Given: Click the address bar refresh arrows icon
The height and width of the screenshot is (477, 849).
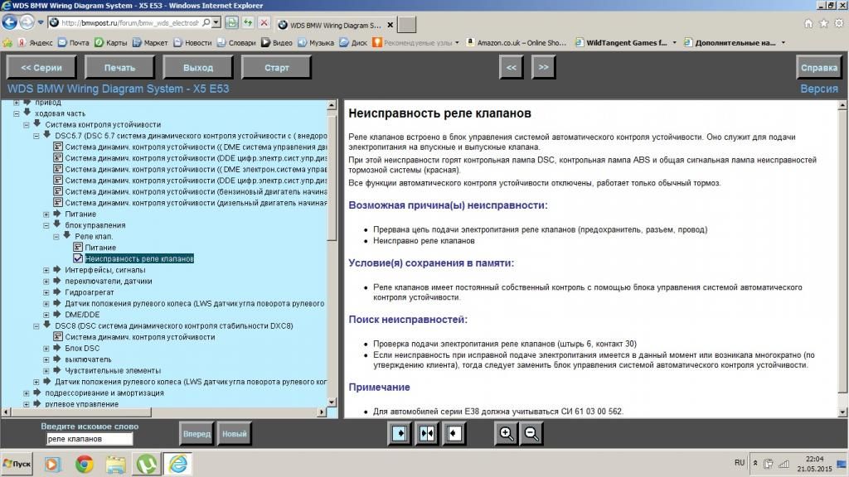Looking at the screenshot, I should click(248, 22).
